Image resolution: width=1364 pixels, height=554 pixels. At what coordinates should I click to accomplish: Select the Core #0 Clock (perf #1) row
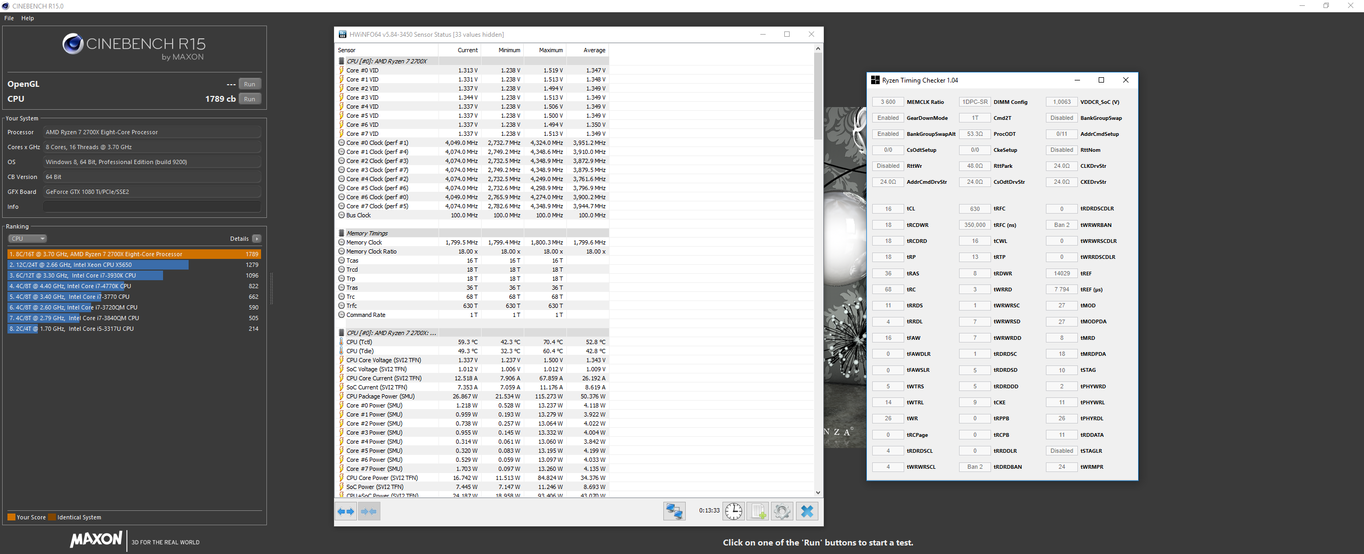pos(472,143)
